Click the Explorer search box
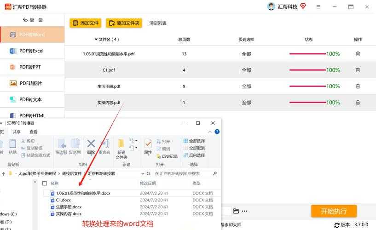The width and height of the screenshot is (376, 230). pyautogui.click(x=184, y=173)
